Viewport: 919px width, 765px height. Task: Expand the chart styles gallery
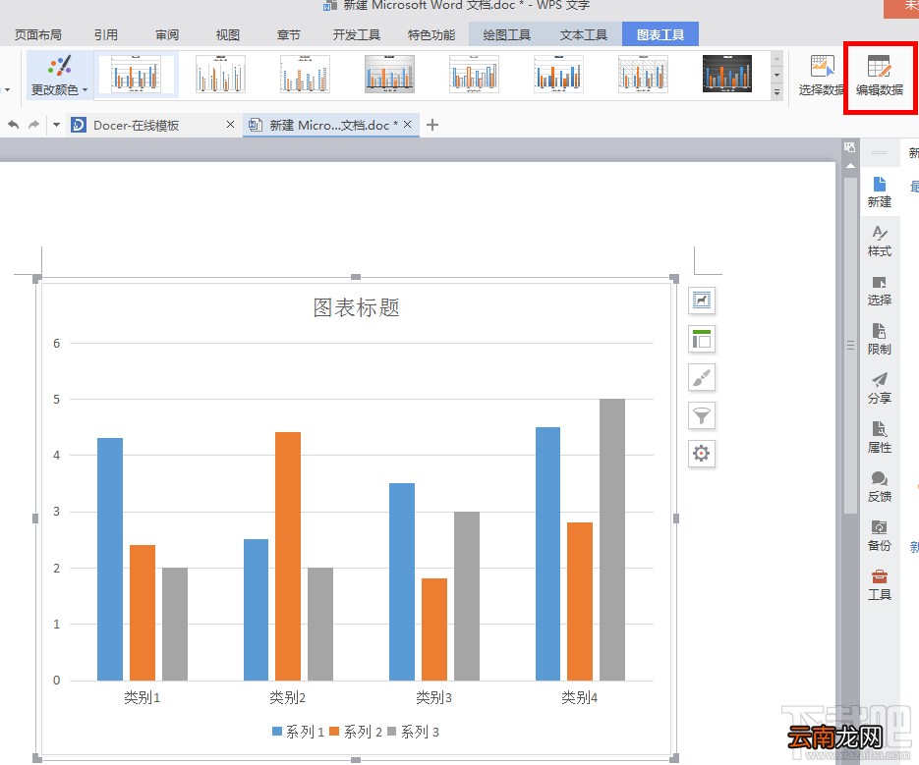(x=776, y=92)
